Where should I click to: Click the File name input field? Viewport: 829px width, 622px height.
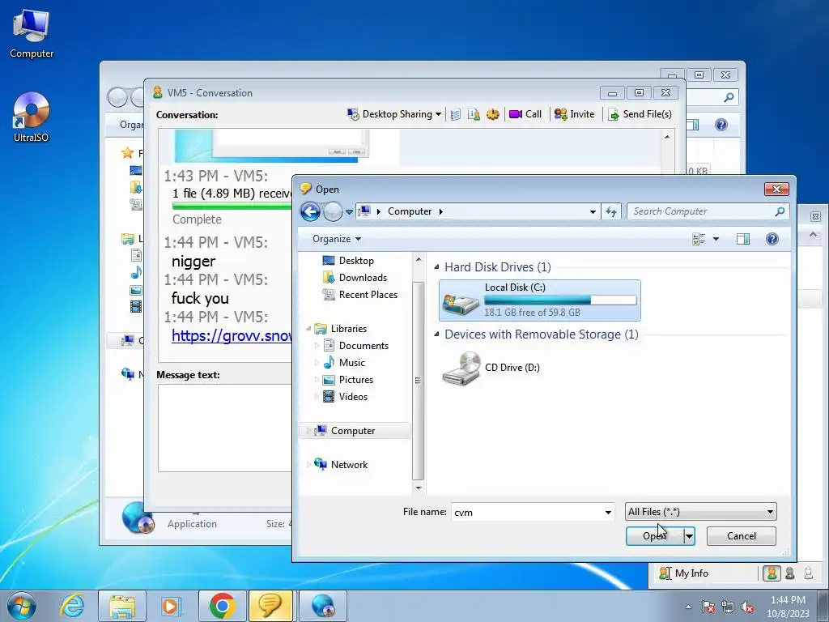[526, 512]
